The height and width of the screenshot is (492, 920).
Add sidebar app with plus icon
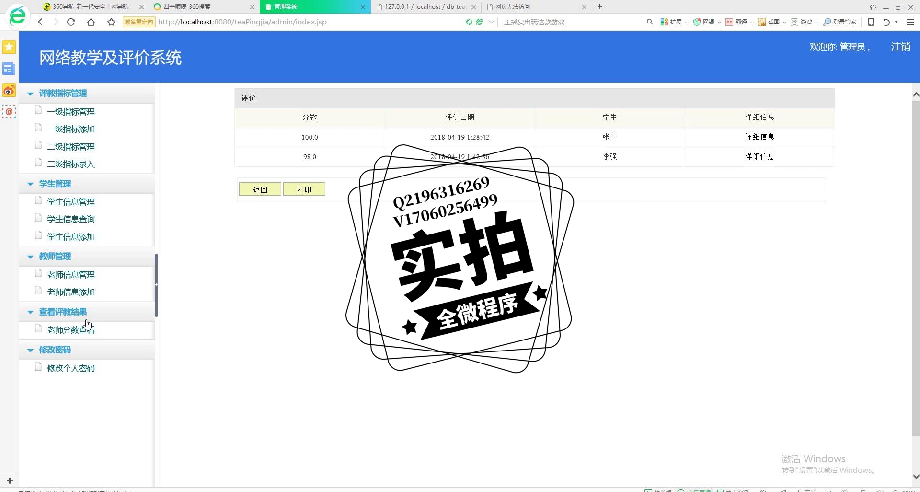(x=10, y=480)
